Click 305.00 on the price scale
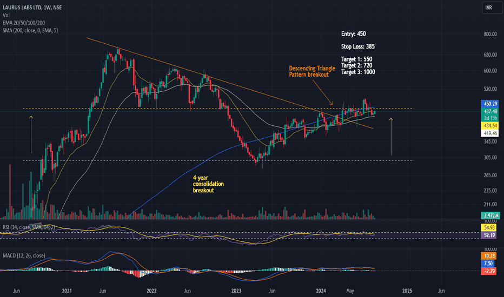The width and height of the screenshot is (504, 297). [x=490, y=158]
